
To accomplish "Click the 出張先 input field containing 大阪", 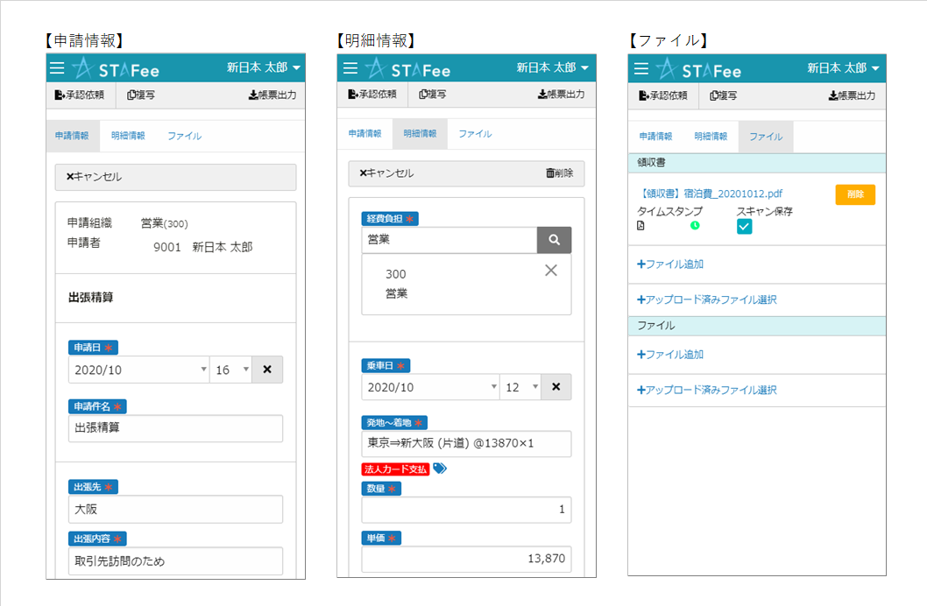I will 175,510.
